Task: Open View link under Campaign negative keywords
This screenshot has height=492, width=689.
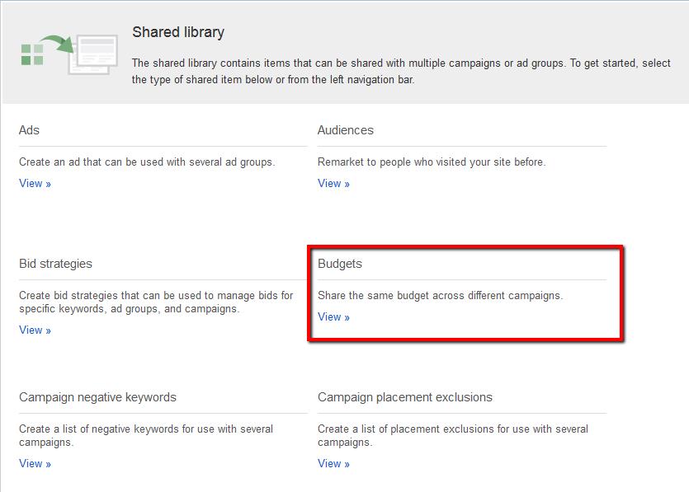Action: 35,464
